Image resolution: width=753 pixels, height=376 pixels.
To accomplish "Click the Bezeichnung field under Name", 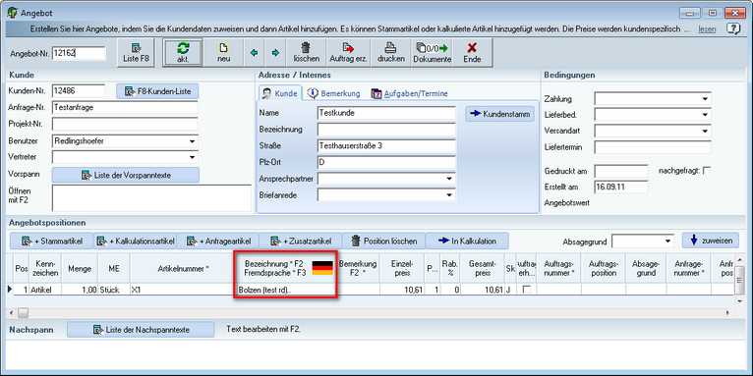I will [x=386, y=130].
